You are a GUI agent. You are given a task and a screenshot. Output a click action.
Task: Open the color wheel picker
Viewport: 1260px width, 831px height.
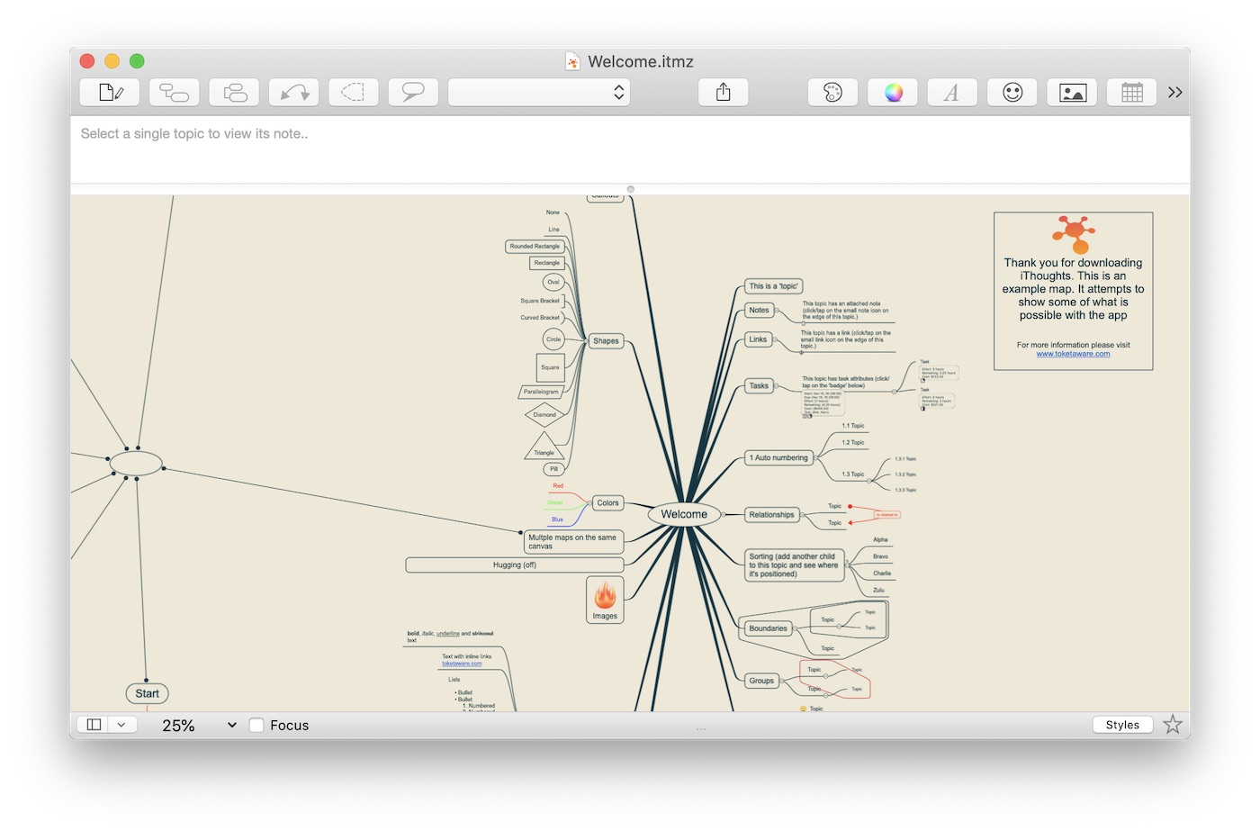(x=892, y=91)
